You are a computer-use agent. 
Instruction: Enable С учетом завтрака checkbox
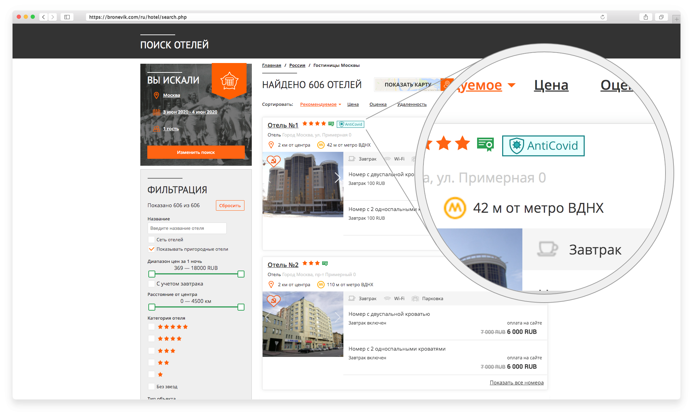point(151,284)
